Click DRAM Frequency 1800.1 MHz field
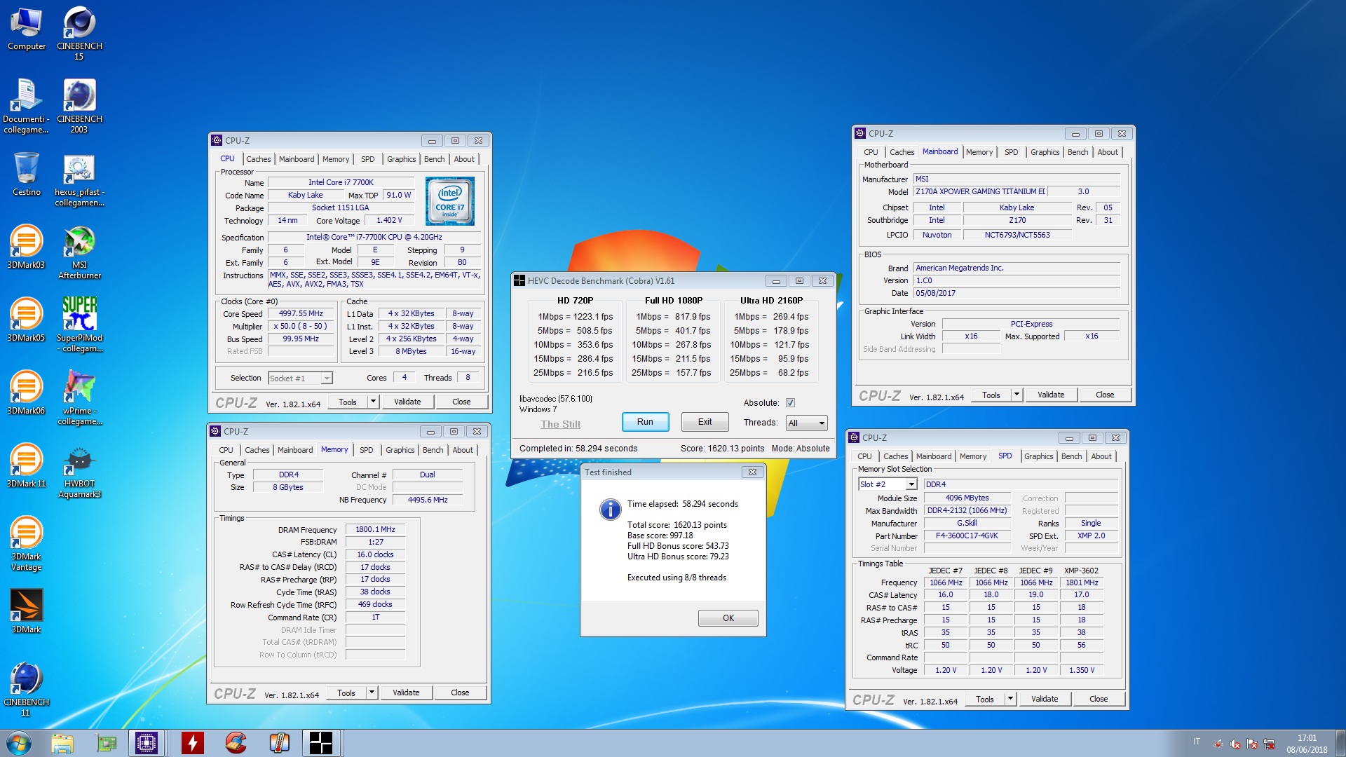Viewport: 1346px width, 757px height. click(375, 530)
